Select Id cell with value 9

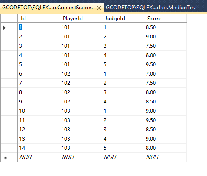pos(39,102)
